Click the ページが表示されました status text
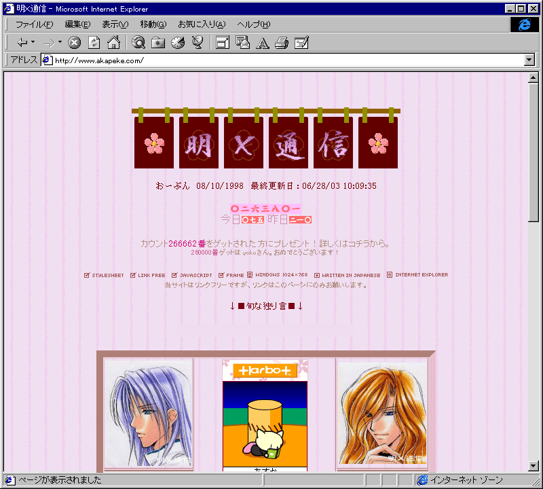The width and height of the screenshot is (543, 489). click(x=60, y=480)
